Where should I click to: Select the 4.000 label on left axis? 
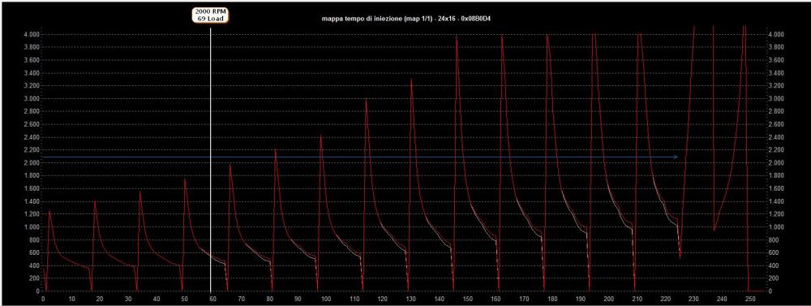tap(32, 35)
